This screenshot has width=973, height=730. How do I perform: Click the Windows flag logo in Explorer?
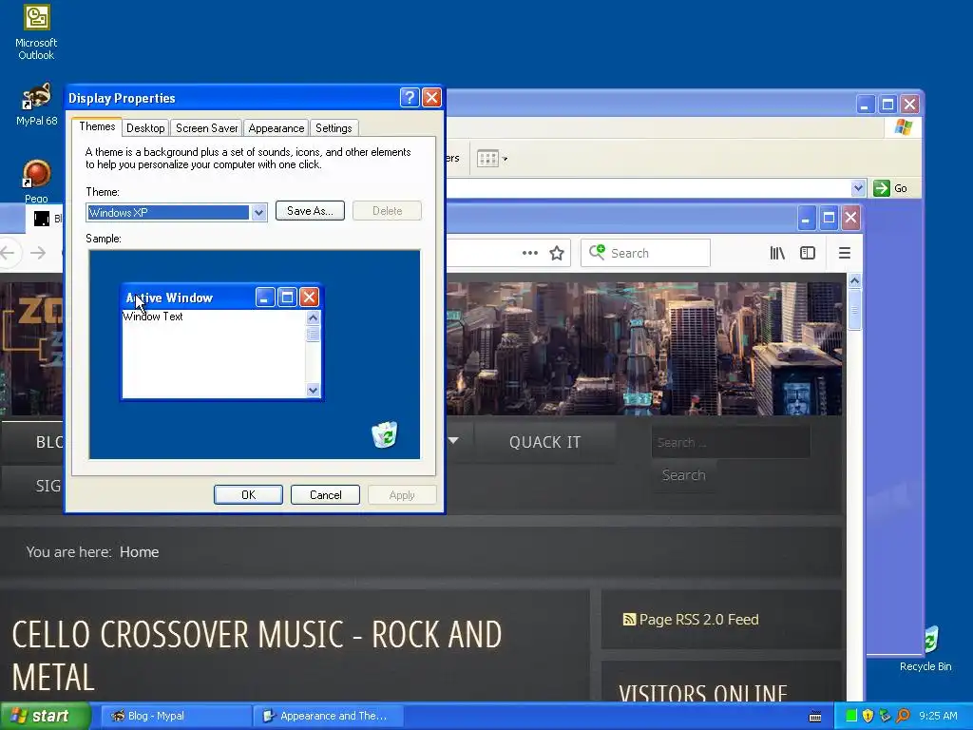point(904,127)
